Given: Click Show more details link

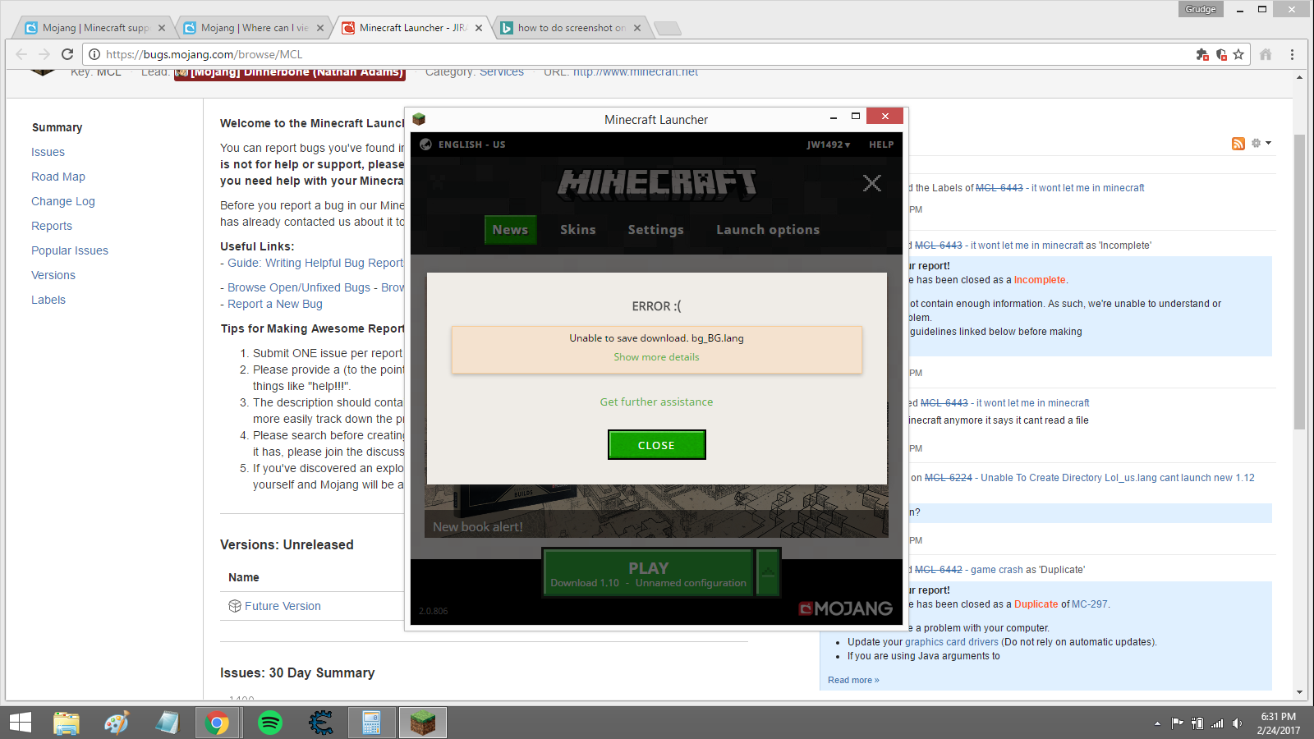Looking at the screenshot, I should [656, 357].
